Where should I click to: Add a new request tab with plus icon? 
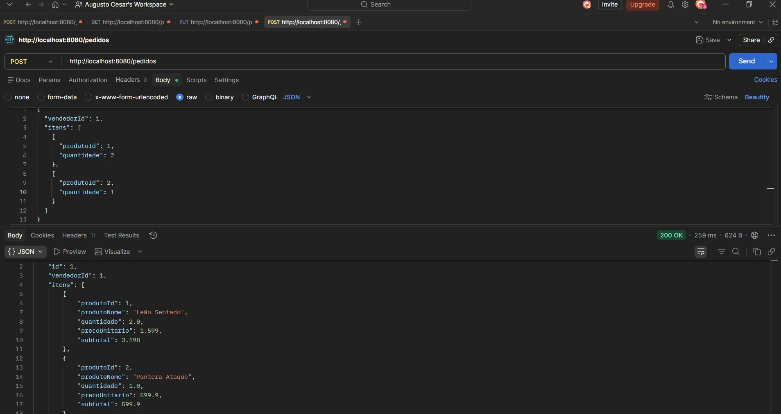click(x=359, y=22)
